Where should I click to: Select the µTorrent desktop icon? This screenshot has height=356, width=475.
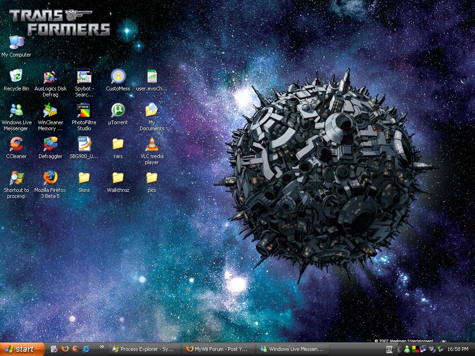pos(118,110)
